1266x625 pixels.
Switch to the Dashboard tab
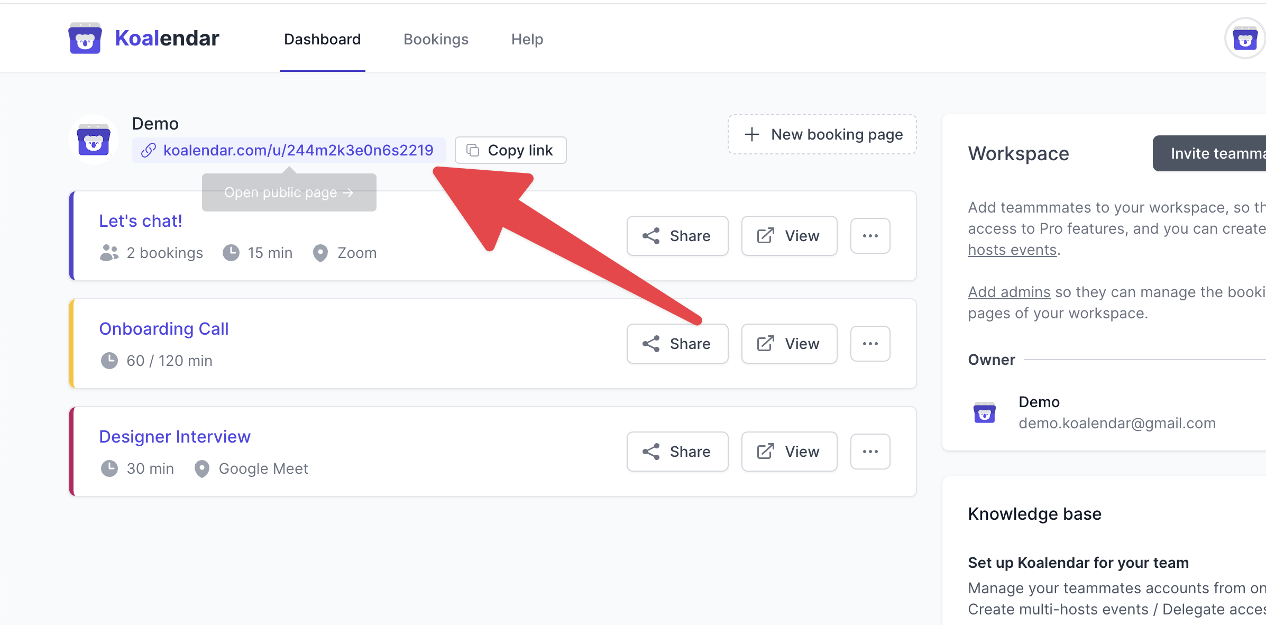click(x=322, y=39)
